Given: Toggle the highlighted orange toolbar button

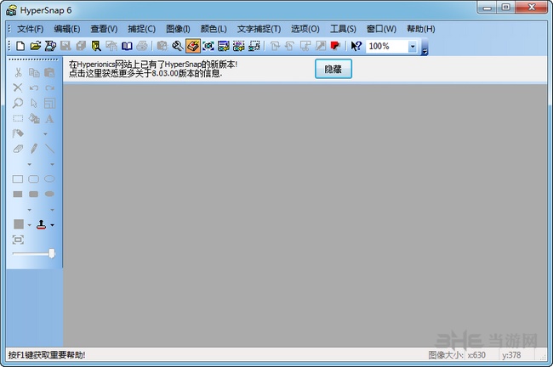Looking at the screenshot, I should 193,46.
